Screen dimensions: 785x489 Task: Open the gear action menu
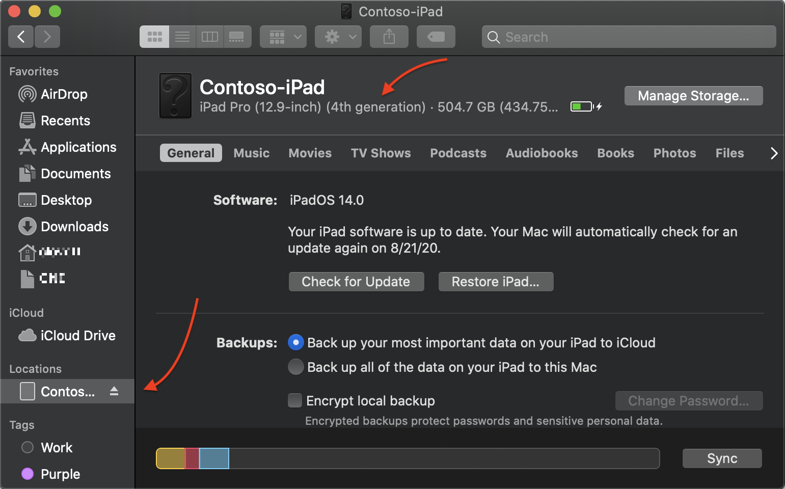[x=338, y=37]
